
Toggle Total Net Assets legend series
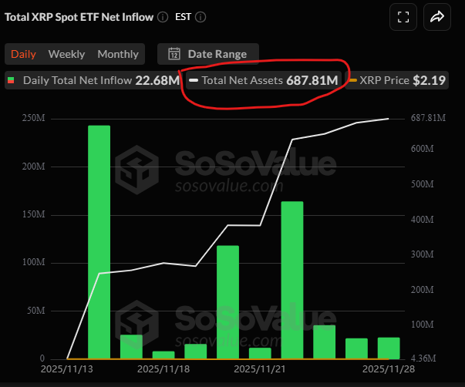pos(264,80)
